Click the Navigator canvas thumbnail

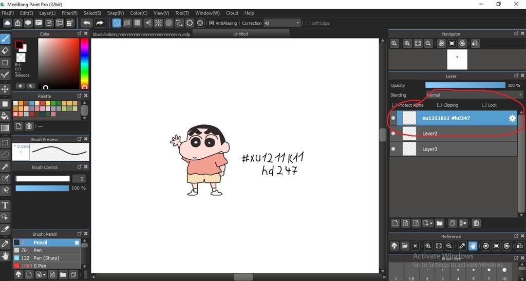click(x=457, y=60)
